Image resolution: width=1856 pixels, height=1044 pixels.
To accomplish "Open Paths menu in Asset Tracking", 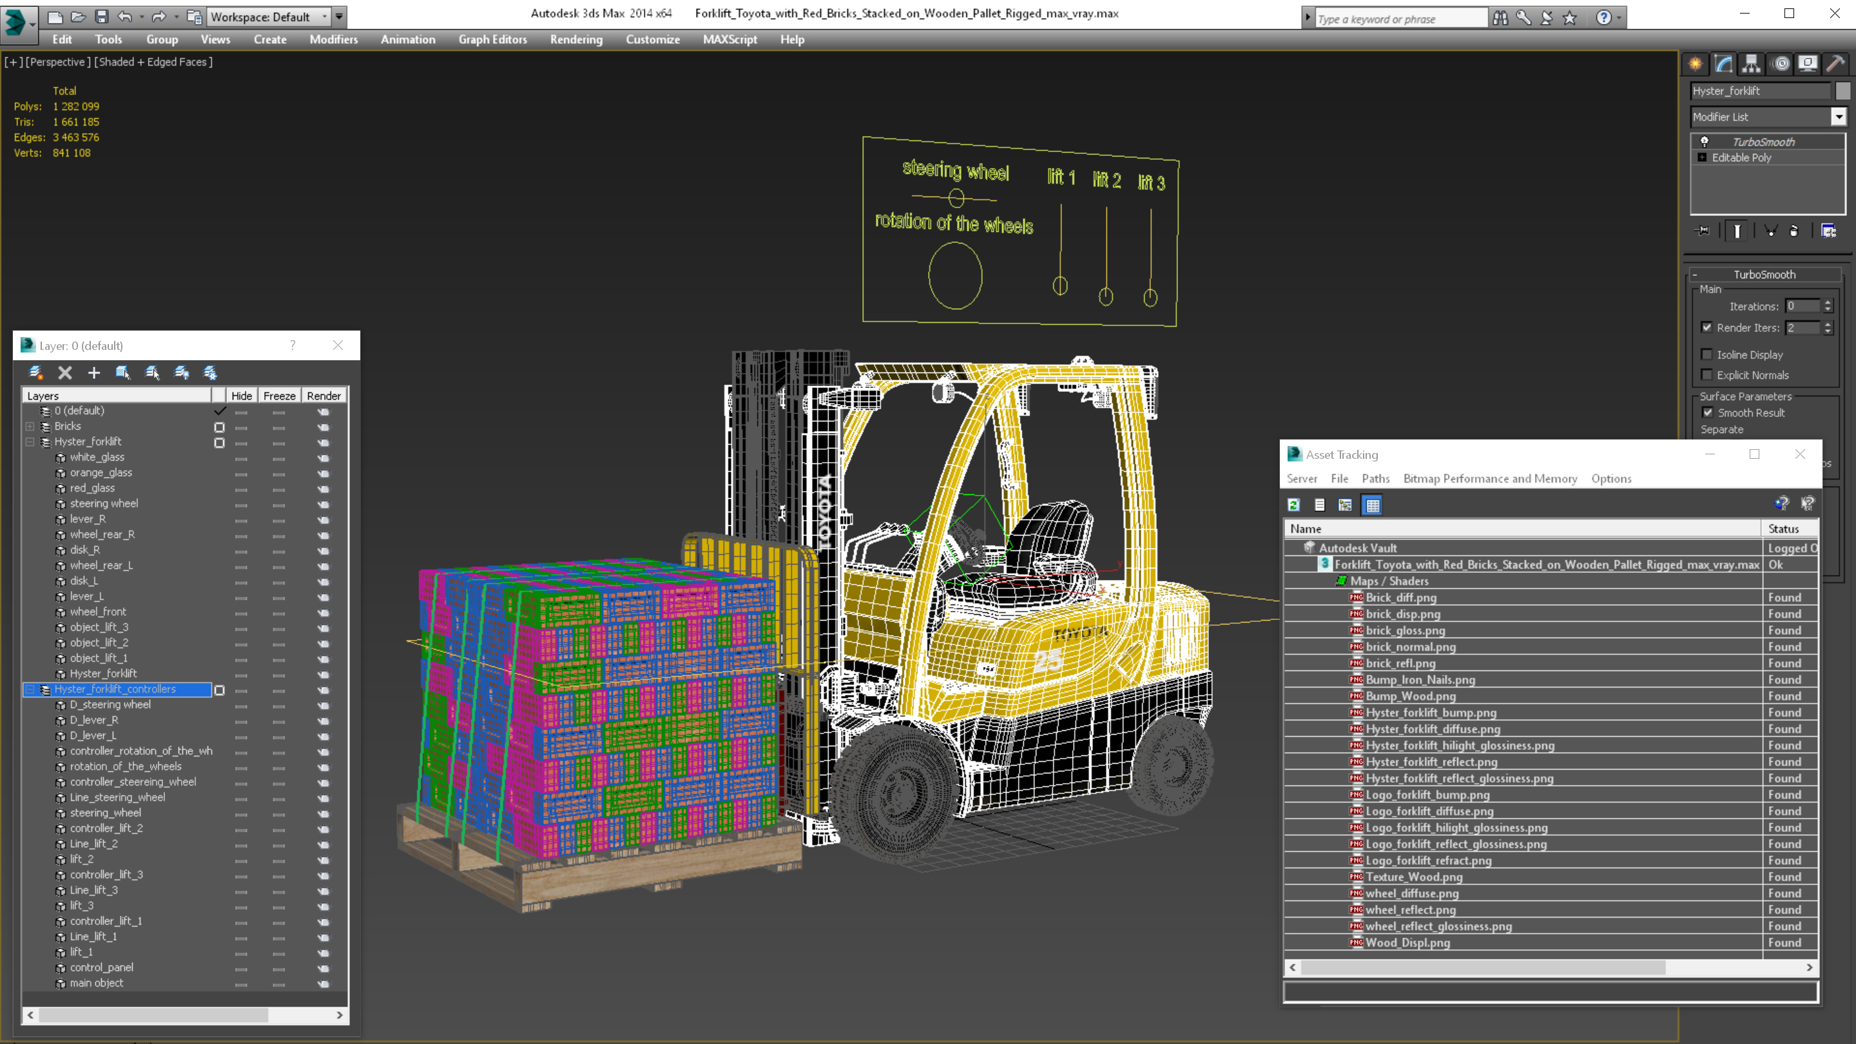I will click(x=1375, y=478).
